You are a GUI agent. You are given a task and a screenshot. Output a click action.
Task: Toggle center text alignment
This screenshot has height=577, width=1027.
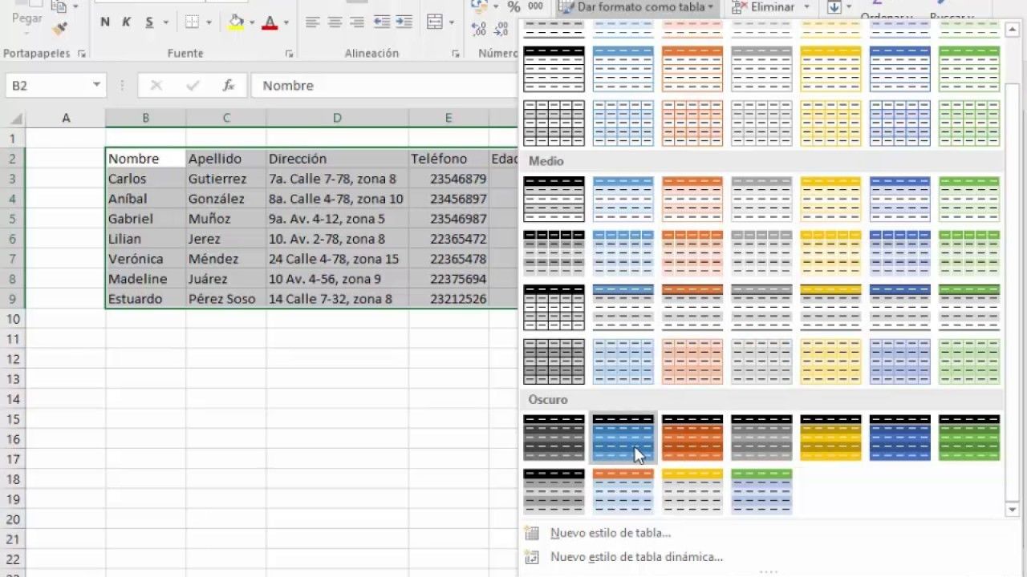click(335, 22)
